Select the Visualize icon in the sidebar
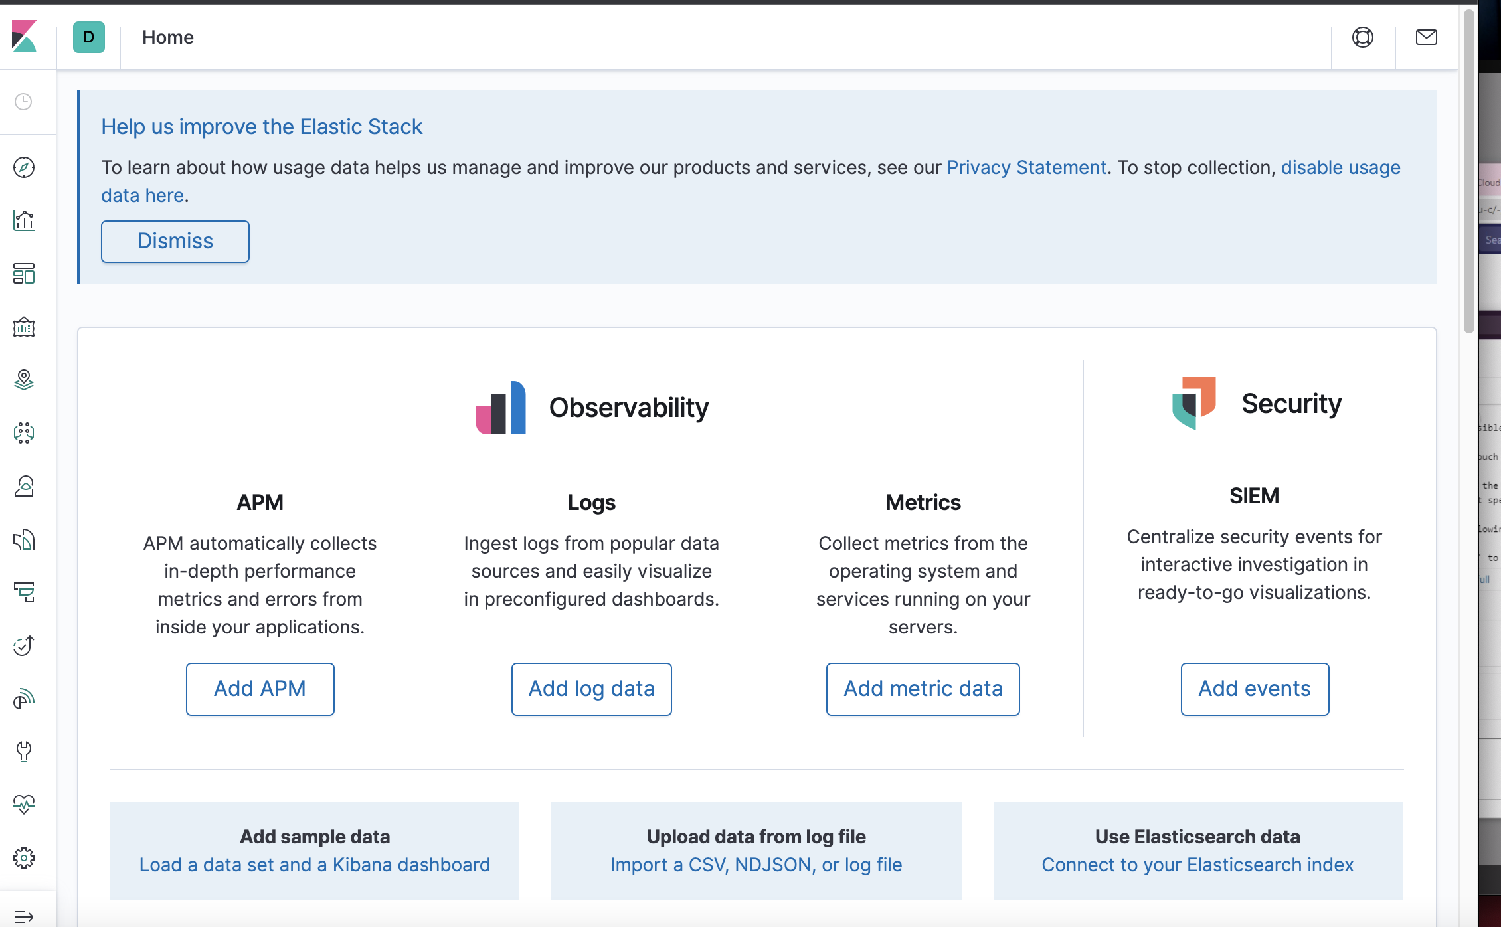Image resolution: width=1501 pixels, height=927 pixels. point(24,220)
